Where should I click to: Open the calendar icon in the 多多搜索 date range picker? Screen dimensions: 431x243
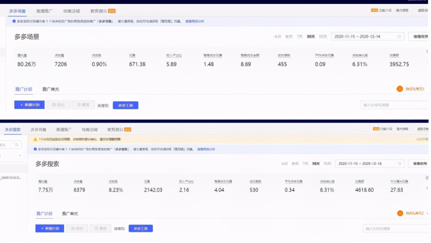(x=400, y=163)
